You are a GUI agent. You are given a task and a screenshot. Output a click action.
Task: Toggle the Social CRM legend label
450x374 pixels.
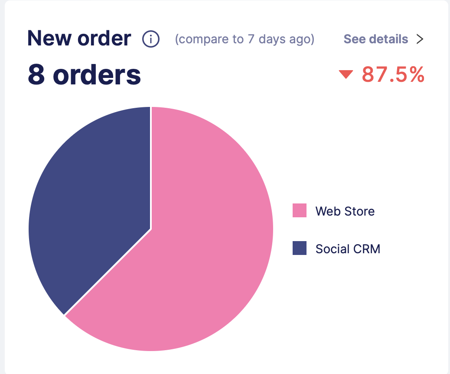[348, 249]
